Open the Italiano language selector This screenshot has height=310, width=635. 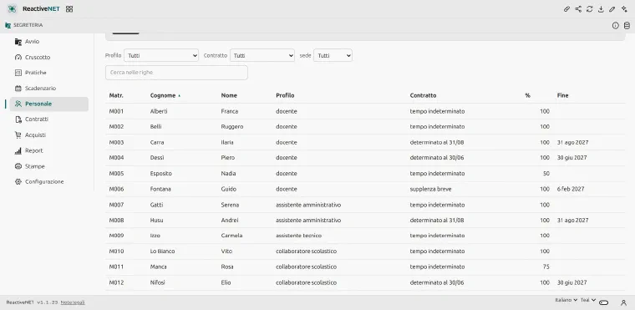[x=566, y=300]
